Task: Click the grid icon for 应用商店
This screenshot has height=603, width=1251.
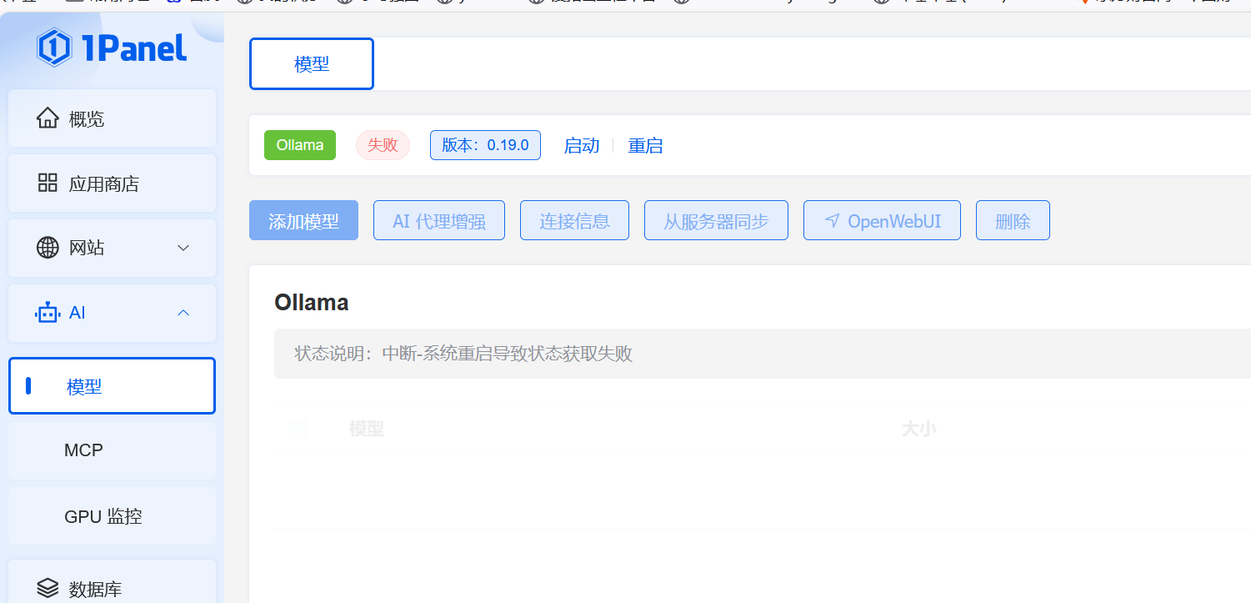Action: tap(48, 183)
